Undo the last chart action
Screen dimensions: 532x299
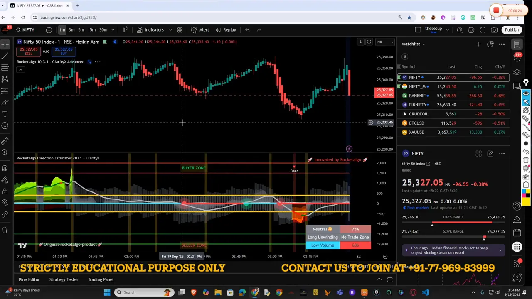(247, 30)
